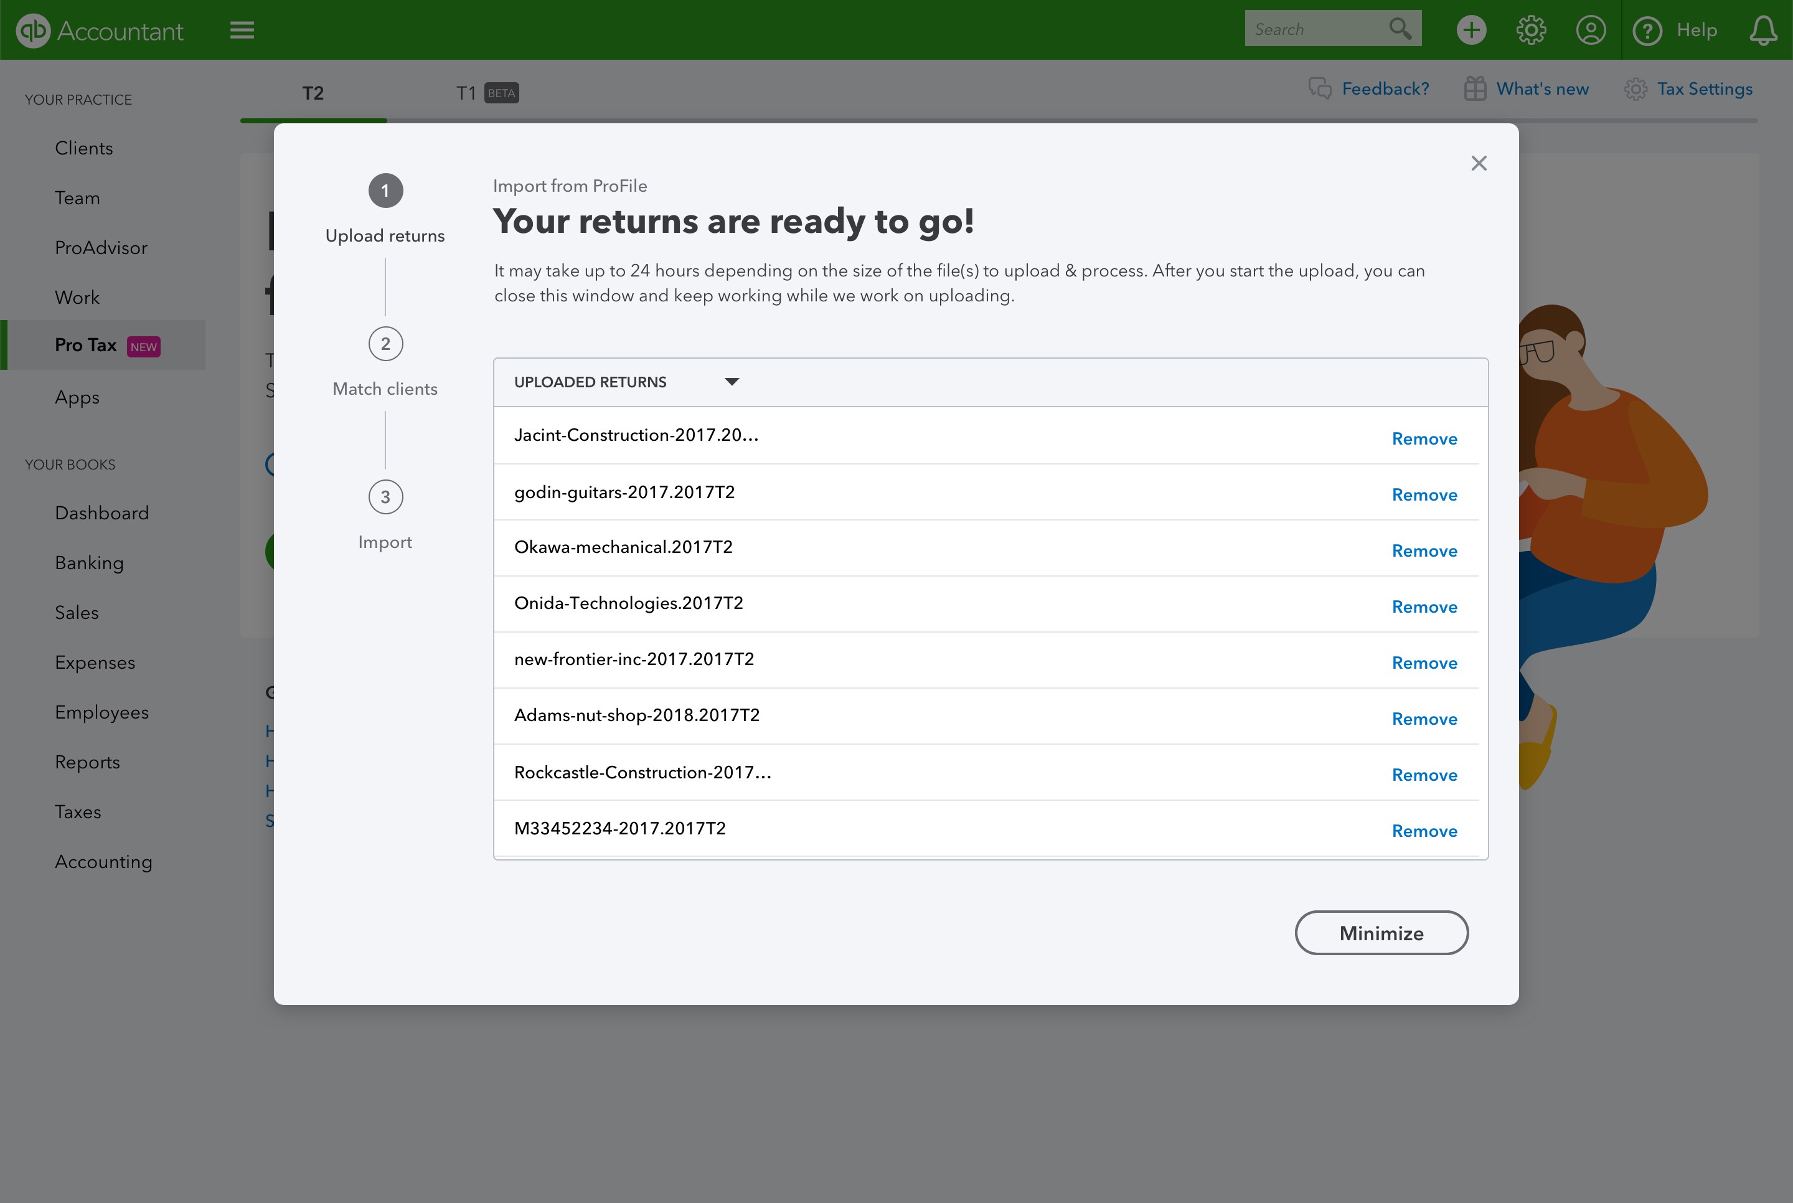Click the Tax Settings gear icon
The width and height of the screenshot is (1793, 1203).
pyautogui.click(x=1635, y=89)
